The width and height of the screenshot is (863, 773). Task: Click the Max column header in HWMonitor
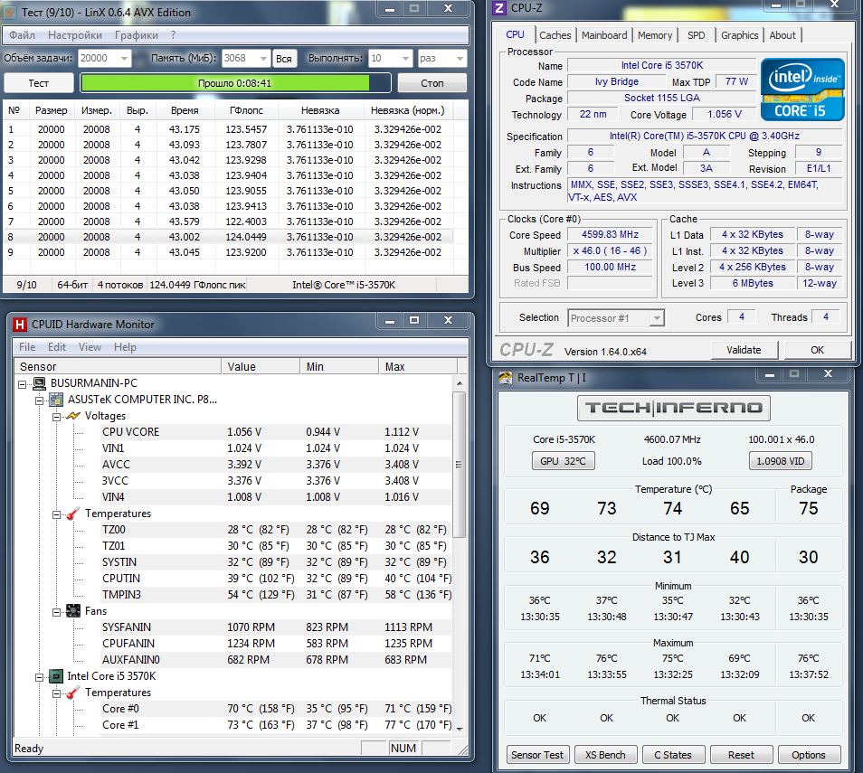(417, 366)
